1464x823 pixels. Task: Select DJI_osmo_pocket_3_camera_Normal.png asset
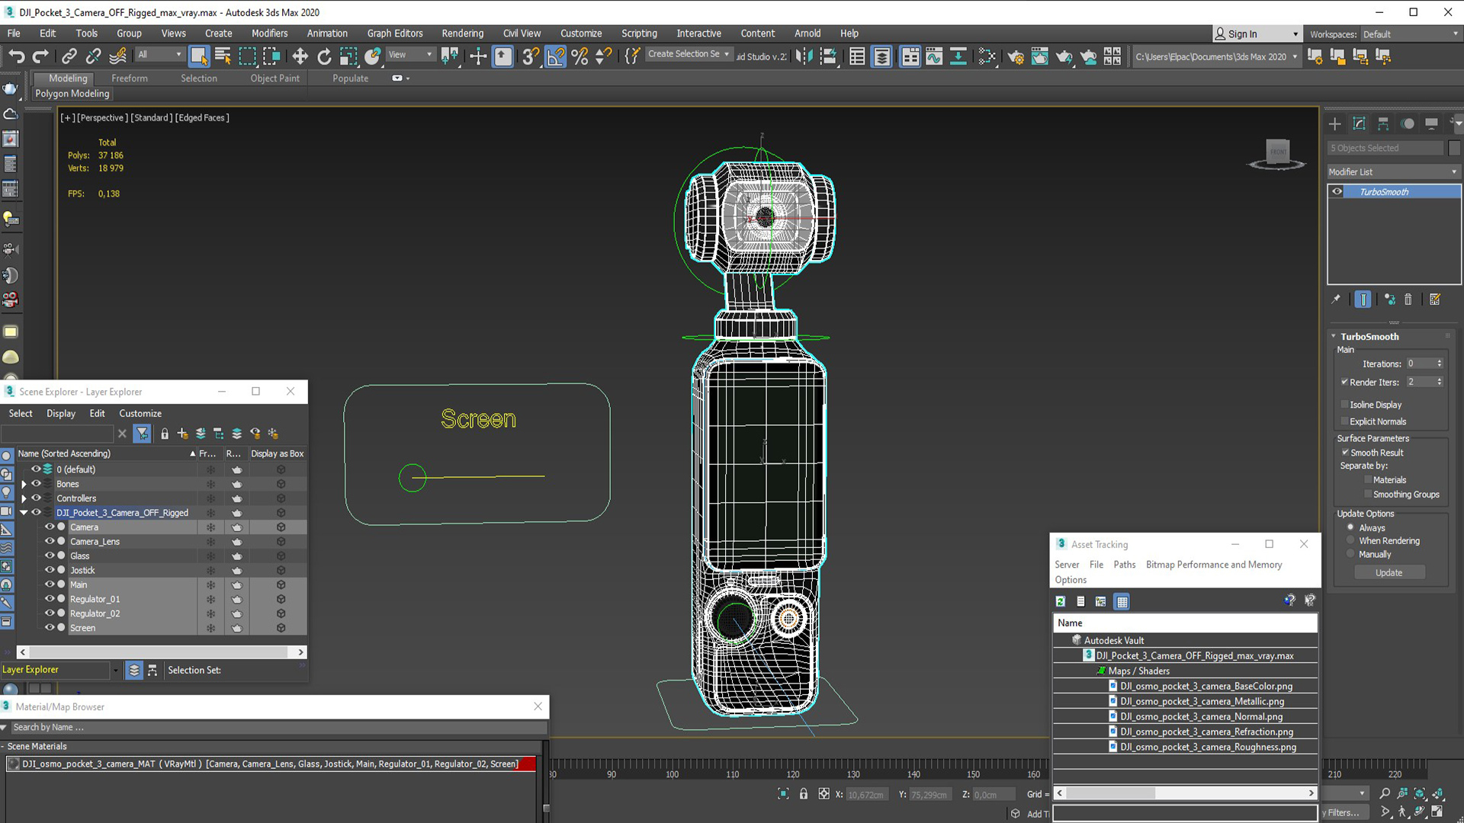click(x=1201, y=716)
